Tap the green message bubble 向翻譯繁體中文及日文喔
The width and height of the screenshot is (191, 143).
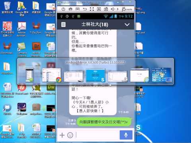click(104, 122)
